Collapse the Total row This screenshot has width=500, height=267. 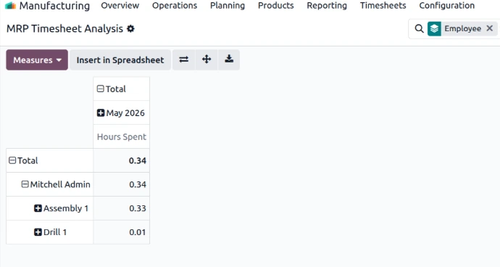point(23,160)
